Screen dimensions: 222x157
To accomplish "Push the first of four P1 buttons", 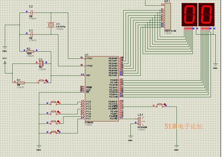I will coord(54,103).
